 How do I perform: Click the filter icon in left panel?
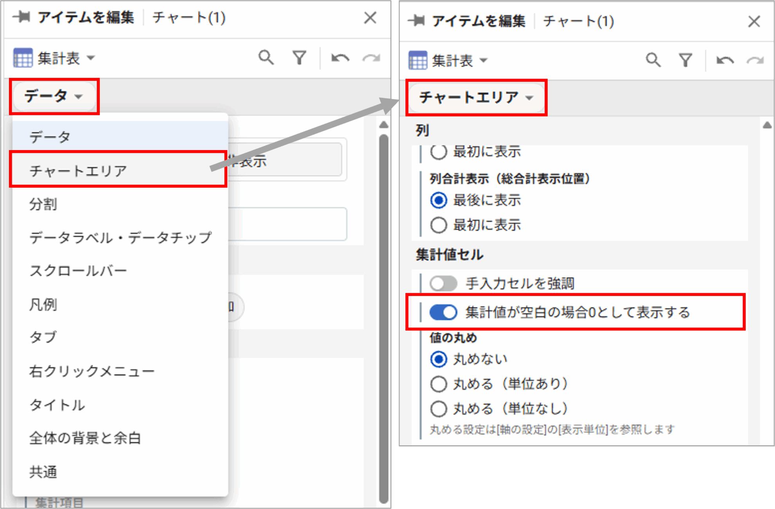pos(299,58)
